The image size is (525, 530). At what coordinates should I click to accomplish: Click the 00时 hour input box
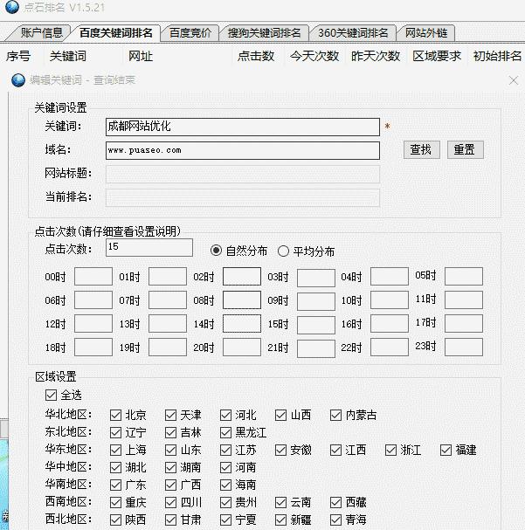(x=93, y=277)
